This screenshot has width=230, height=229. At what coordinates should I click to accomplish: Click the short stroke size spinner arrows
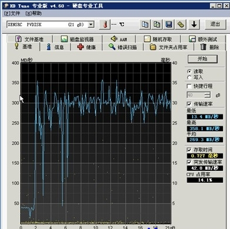pos(207,95)
